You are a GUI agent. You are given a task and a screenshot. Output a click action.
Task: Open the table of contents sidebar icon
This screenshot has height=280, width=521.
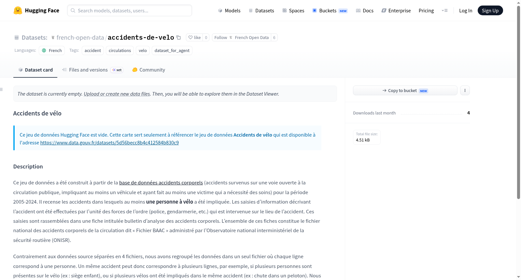pos(2,89)
